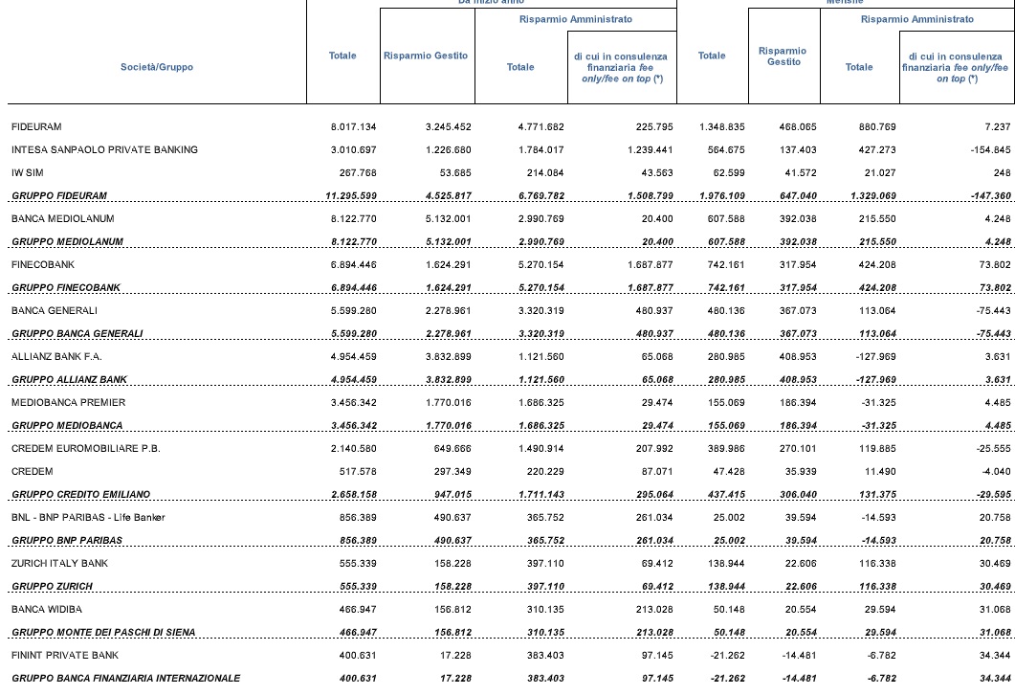Click the CREDEM EUROMOBILIARE P.B. row label
1015x695 pixels.
click(85, 449)
